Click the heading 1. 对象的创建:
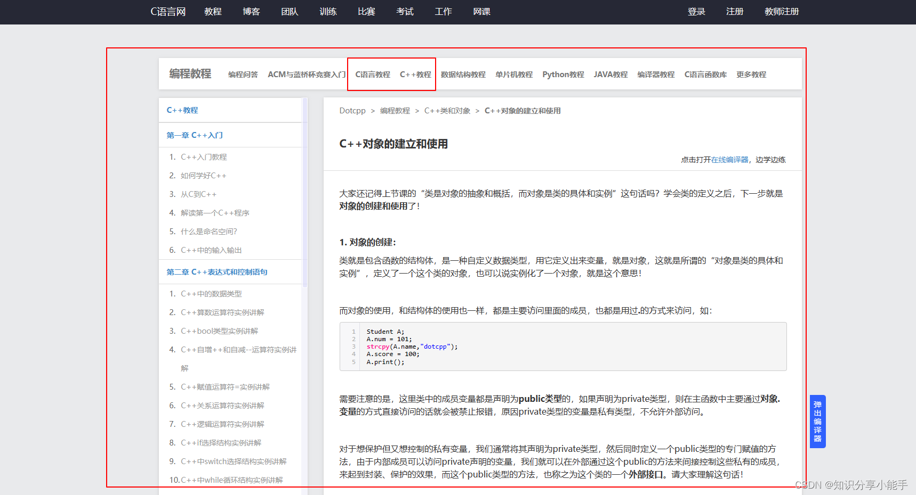 [368, 242]
